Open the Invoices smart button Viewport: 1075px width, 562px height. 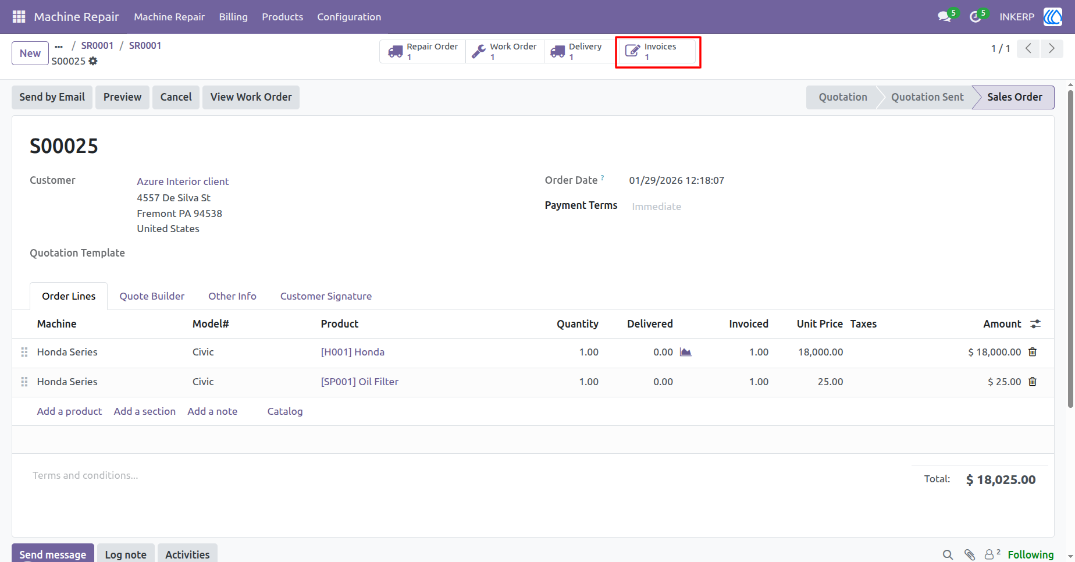(x=657, y=52)
